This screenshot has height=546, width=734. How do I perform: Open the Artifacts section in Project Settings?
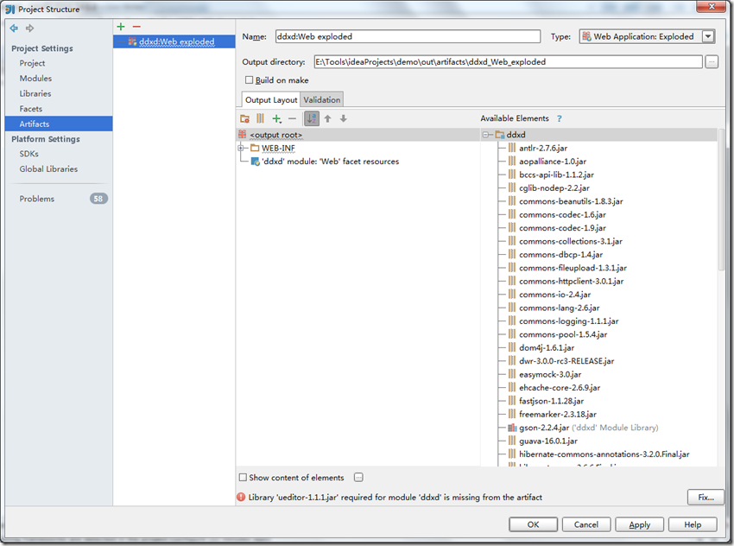[x=33, y=123]
